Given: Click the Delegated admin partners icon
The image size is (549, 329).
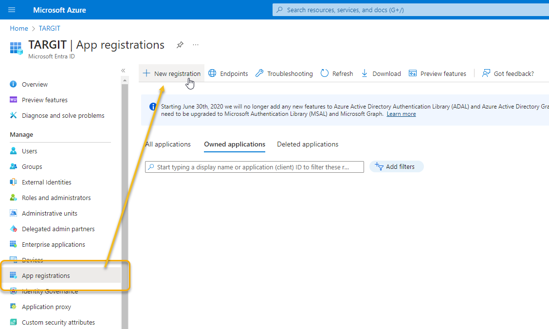Looking at the screenshot, I should pyautogui.click(x=13, y=229).
